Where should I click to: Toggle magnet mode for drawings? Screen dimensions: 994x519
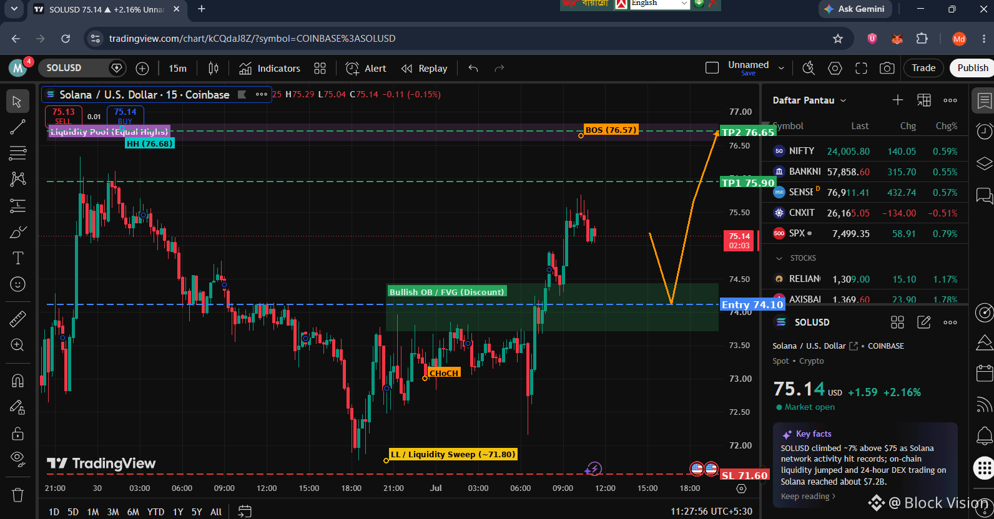17,381
